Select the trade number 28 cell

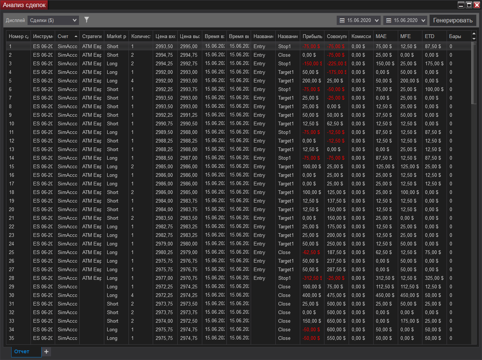pyautogui.click(x=18, y=278)
